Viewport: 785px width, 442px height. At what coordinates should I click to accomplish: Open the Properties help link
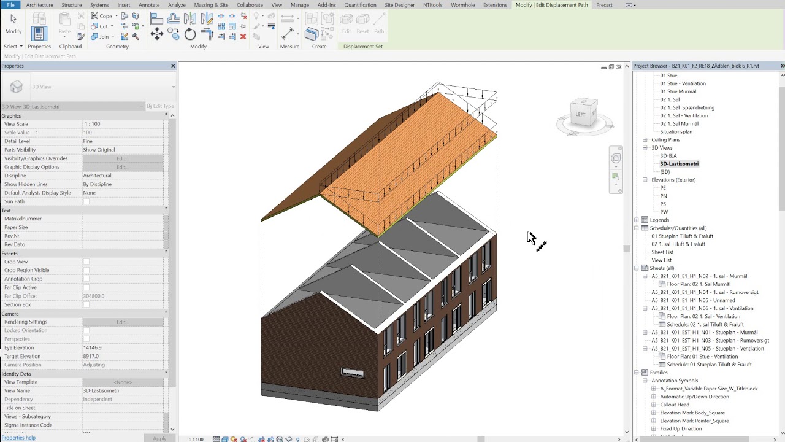(x=18, y=438)
